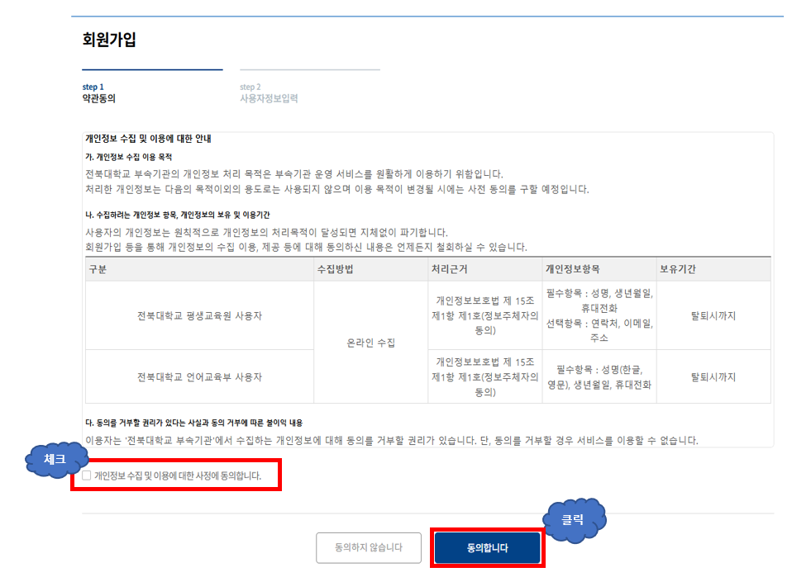The width and height of the screenshot is (792, 577).
Task: Click the 나. 수집하려는 개인정보 항목 heading
Action: pyautogui.click(x=177, y=215)
